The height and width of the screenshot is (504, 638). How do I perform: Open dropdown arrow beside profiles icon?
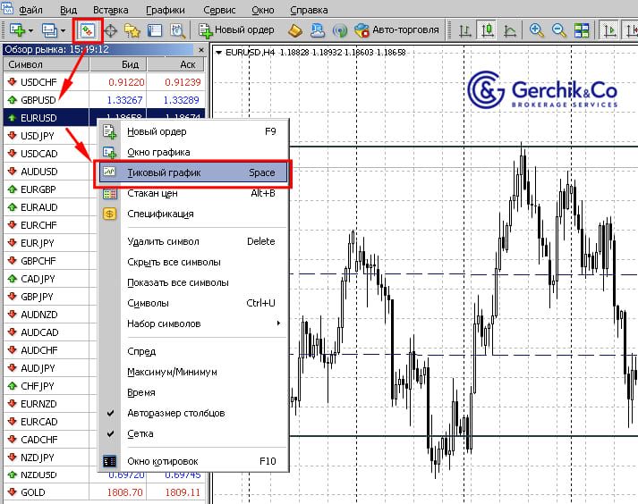(63, 30)
